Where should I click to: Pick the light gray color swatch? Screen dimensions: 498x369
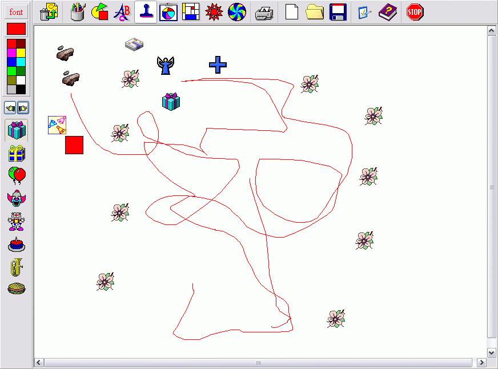point(11,90)
